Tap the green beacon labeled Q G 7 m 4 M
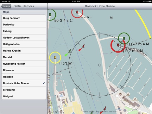This screenshot has height=114, width=152. click(124, 38)
